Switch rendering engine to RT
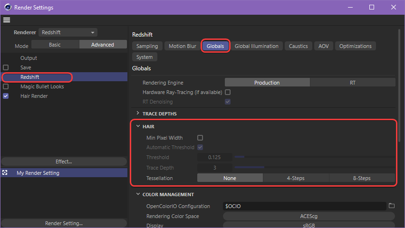Image resolution: width=405 pixels, height=228 pixels. click(352, 83)
